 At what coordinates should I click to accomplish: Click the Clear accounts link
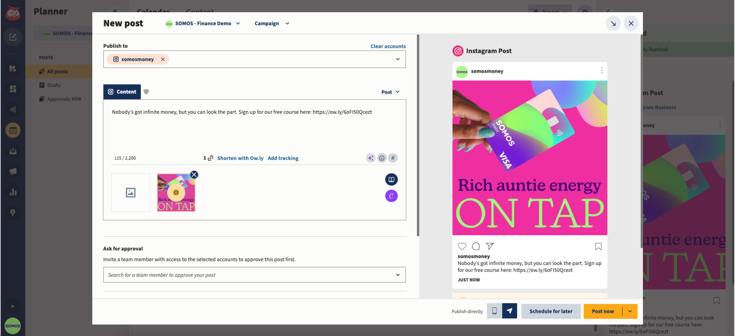tap(388, 46)
